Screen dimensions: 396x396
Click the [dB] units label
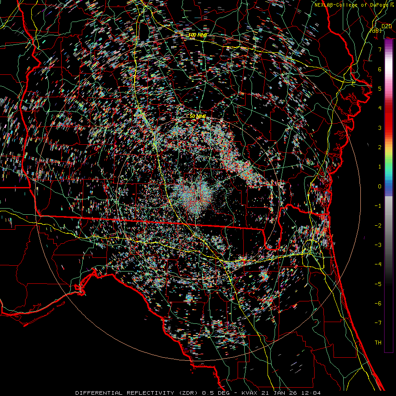pos(375,30)
